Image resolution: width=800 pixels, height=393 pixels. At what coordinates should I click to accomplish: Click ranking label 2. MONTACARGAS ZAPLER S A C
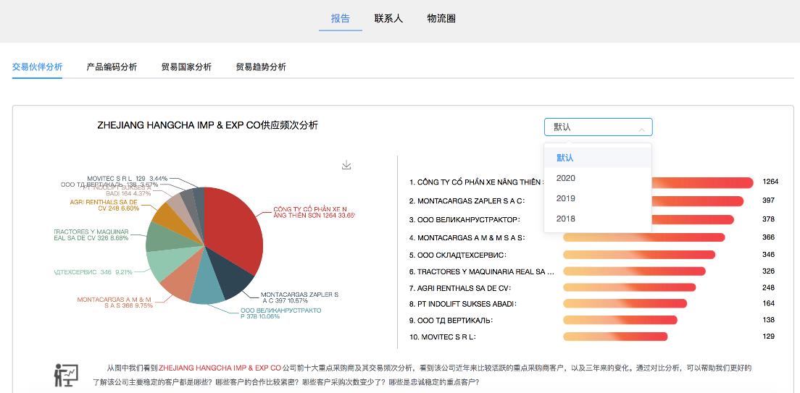[467, 200]
